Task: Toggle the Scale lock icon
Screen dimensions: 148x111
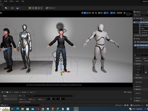Action: pyautogui.click(x=146, y=72)
